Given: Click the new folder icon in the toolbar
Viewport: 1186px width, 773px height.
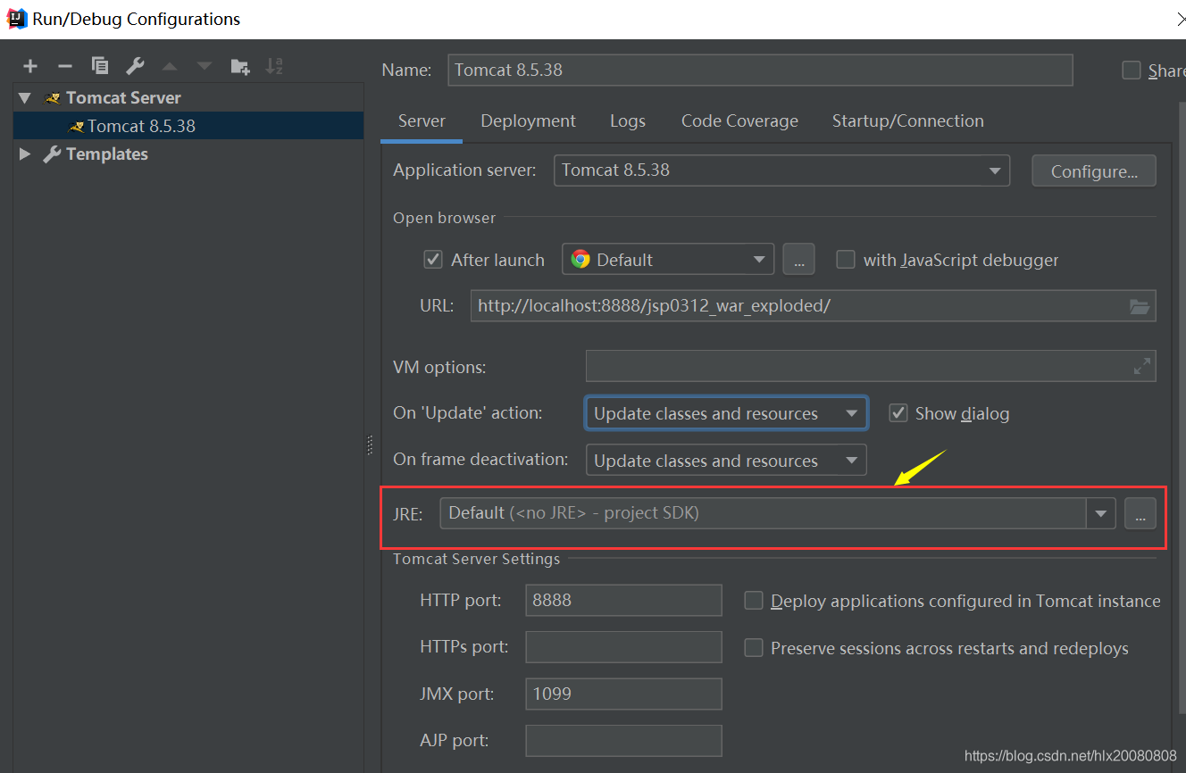Looking at the screenshot, I should tap(238, 65).
